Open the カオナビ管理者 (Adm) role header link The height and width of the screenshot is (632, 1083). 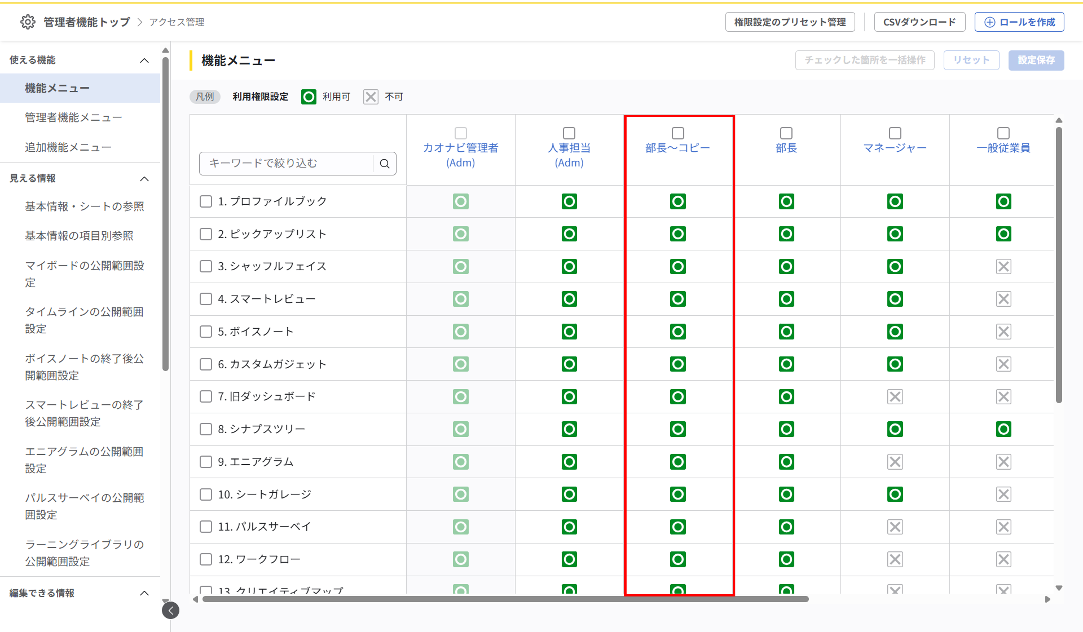point(460,155)
